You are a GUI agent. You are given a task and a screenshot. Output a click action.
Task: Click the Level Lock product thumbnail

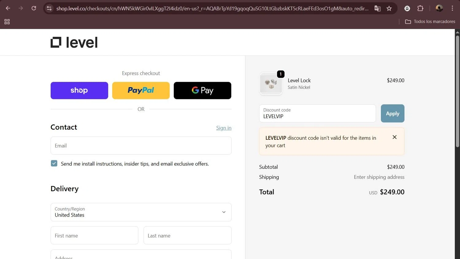(271, 84)
